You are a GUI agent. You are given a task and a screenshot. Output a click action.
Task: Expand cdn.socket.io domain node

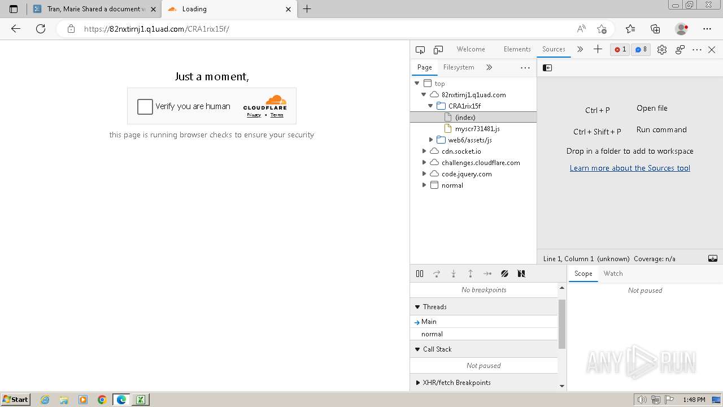tap(424, 151)
